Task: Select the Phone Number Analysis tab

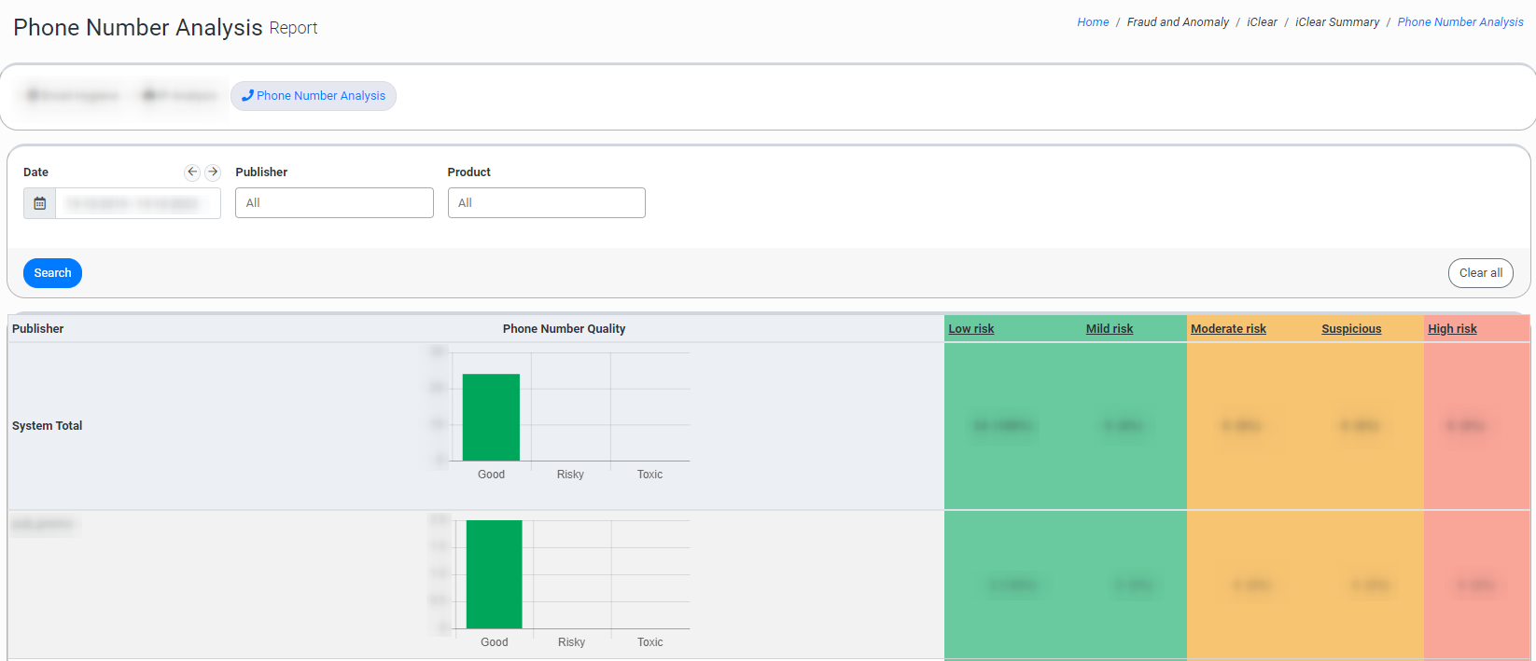Action: 314,96
